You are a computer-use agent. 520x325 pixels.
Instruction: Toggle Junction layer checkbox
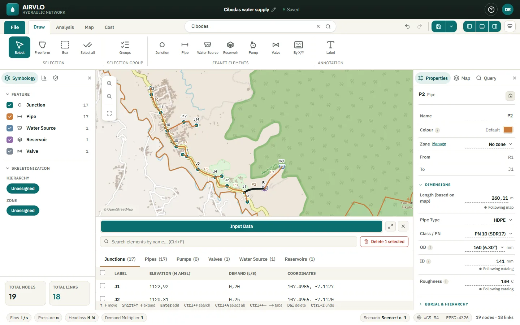(10, 105)
